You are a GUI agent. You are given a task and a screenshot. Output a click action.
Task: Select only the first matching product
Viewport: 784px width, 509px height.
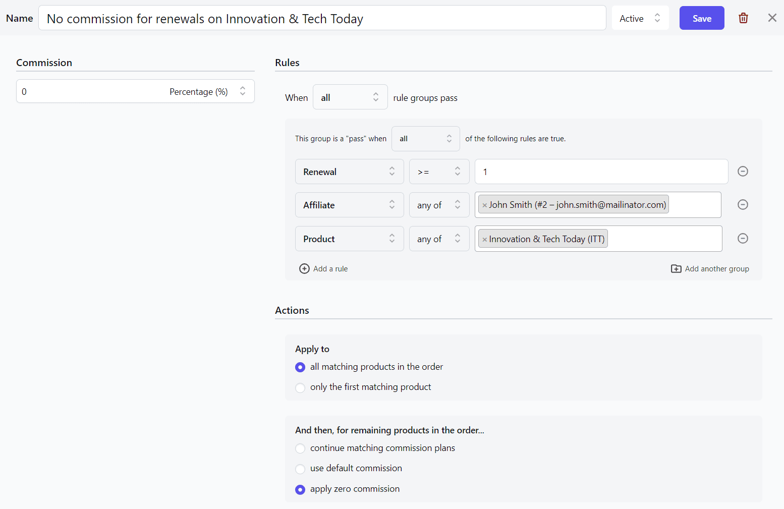tap(300, 387)
